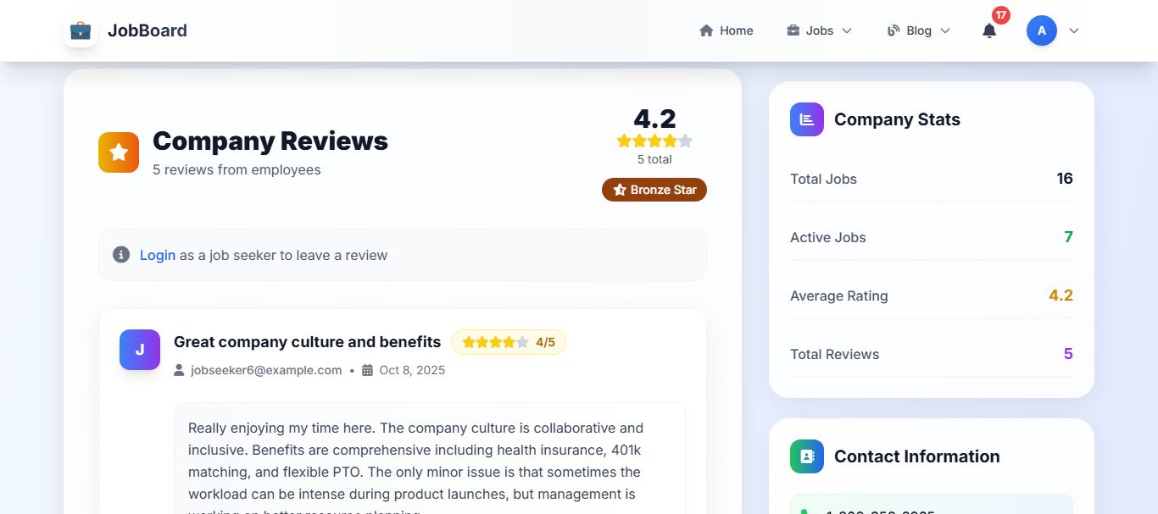Expand the Blog dropdown menu
The image size is (1158, 514).
coord(918,30)
